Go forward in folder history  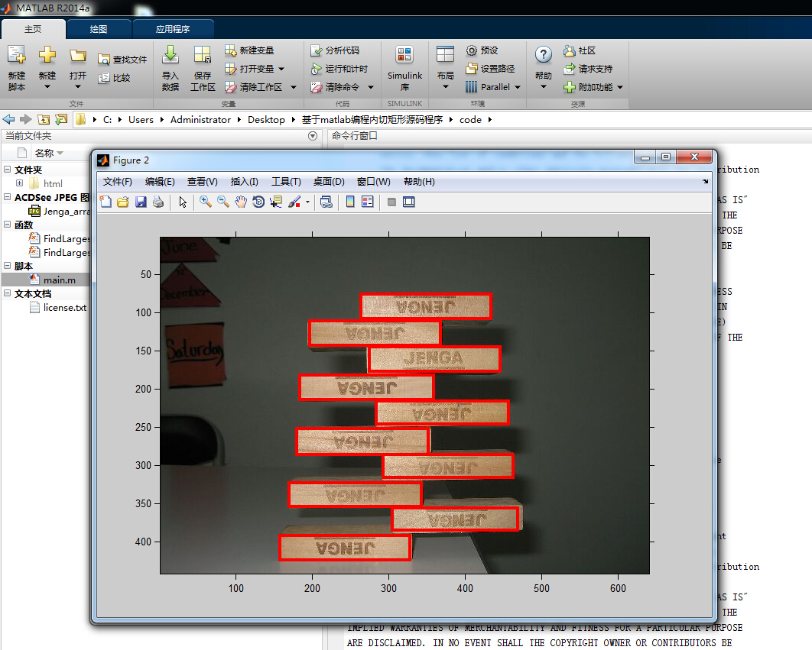click(26, 120)
